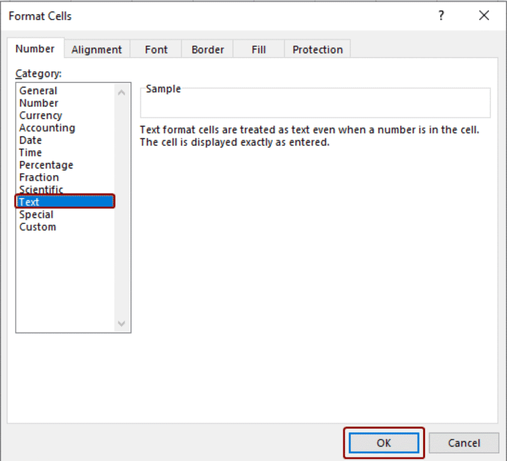This screenshot has height=461, width=507.
Task: Select the Currency category
Action: click(x=41, y=115)
